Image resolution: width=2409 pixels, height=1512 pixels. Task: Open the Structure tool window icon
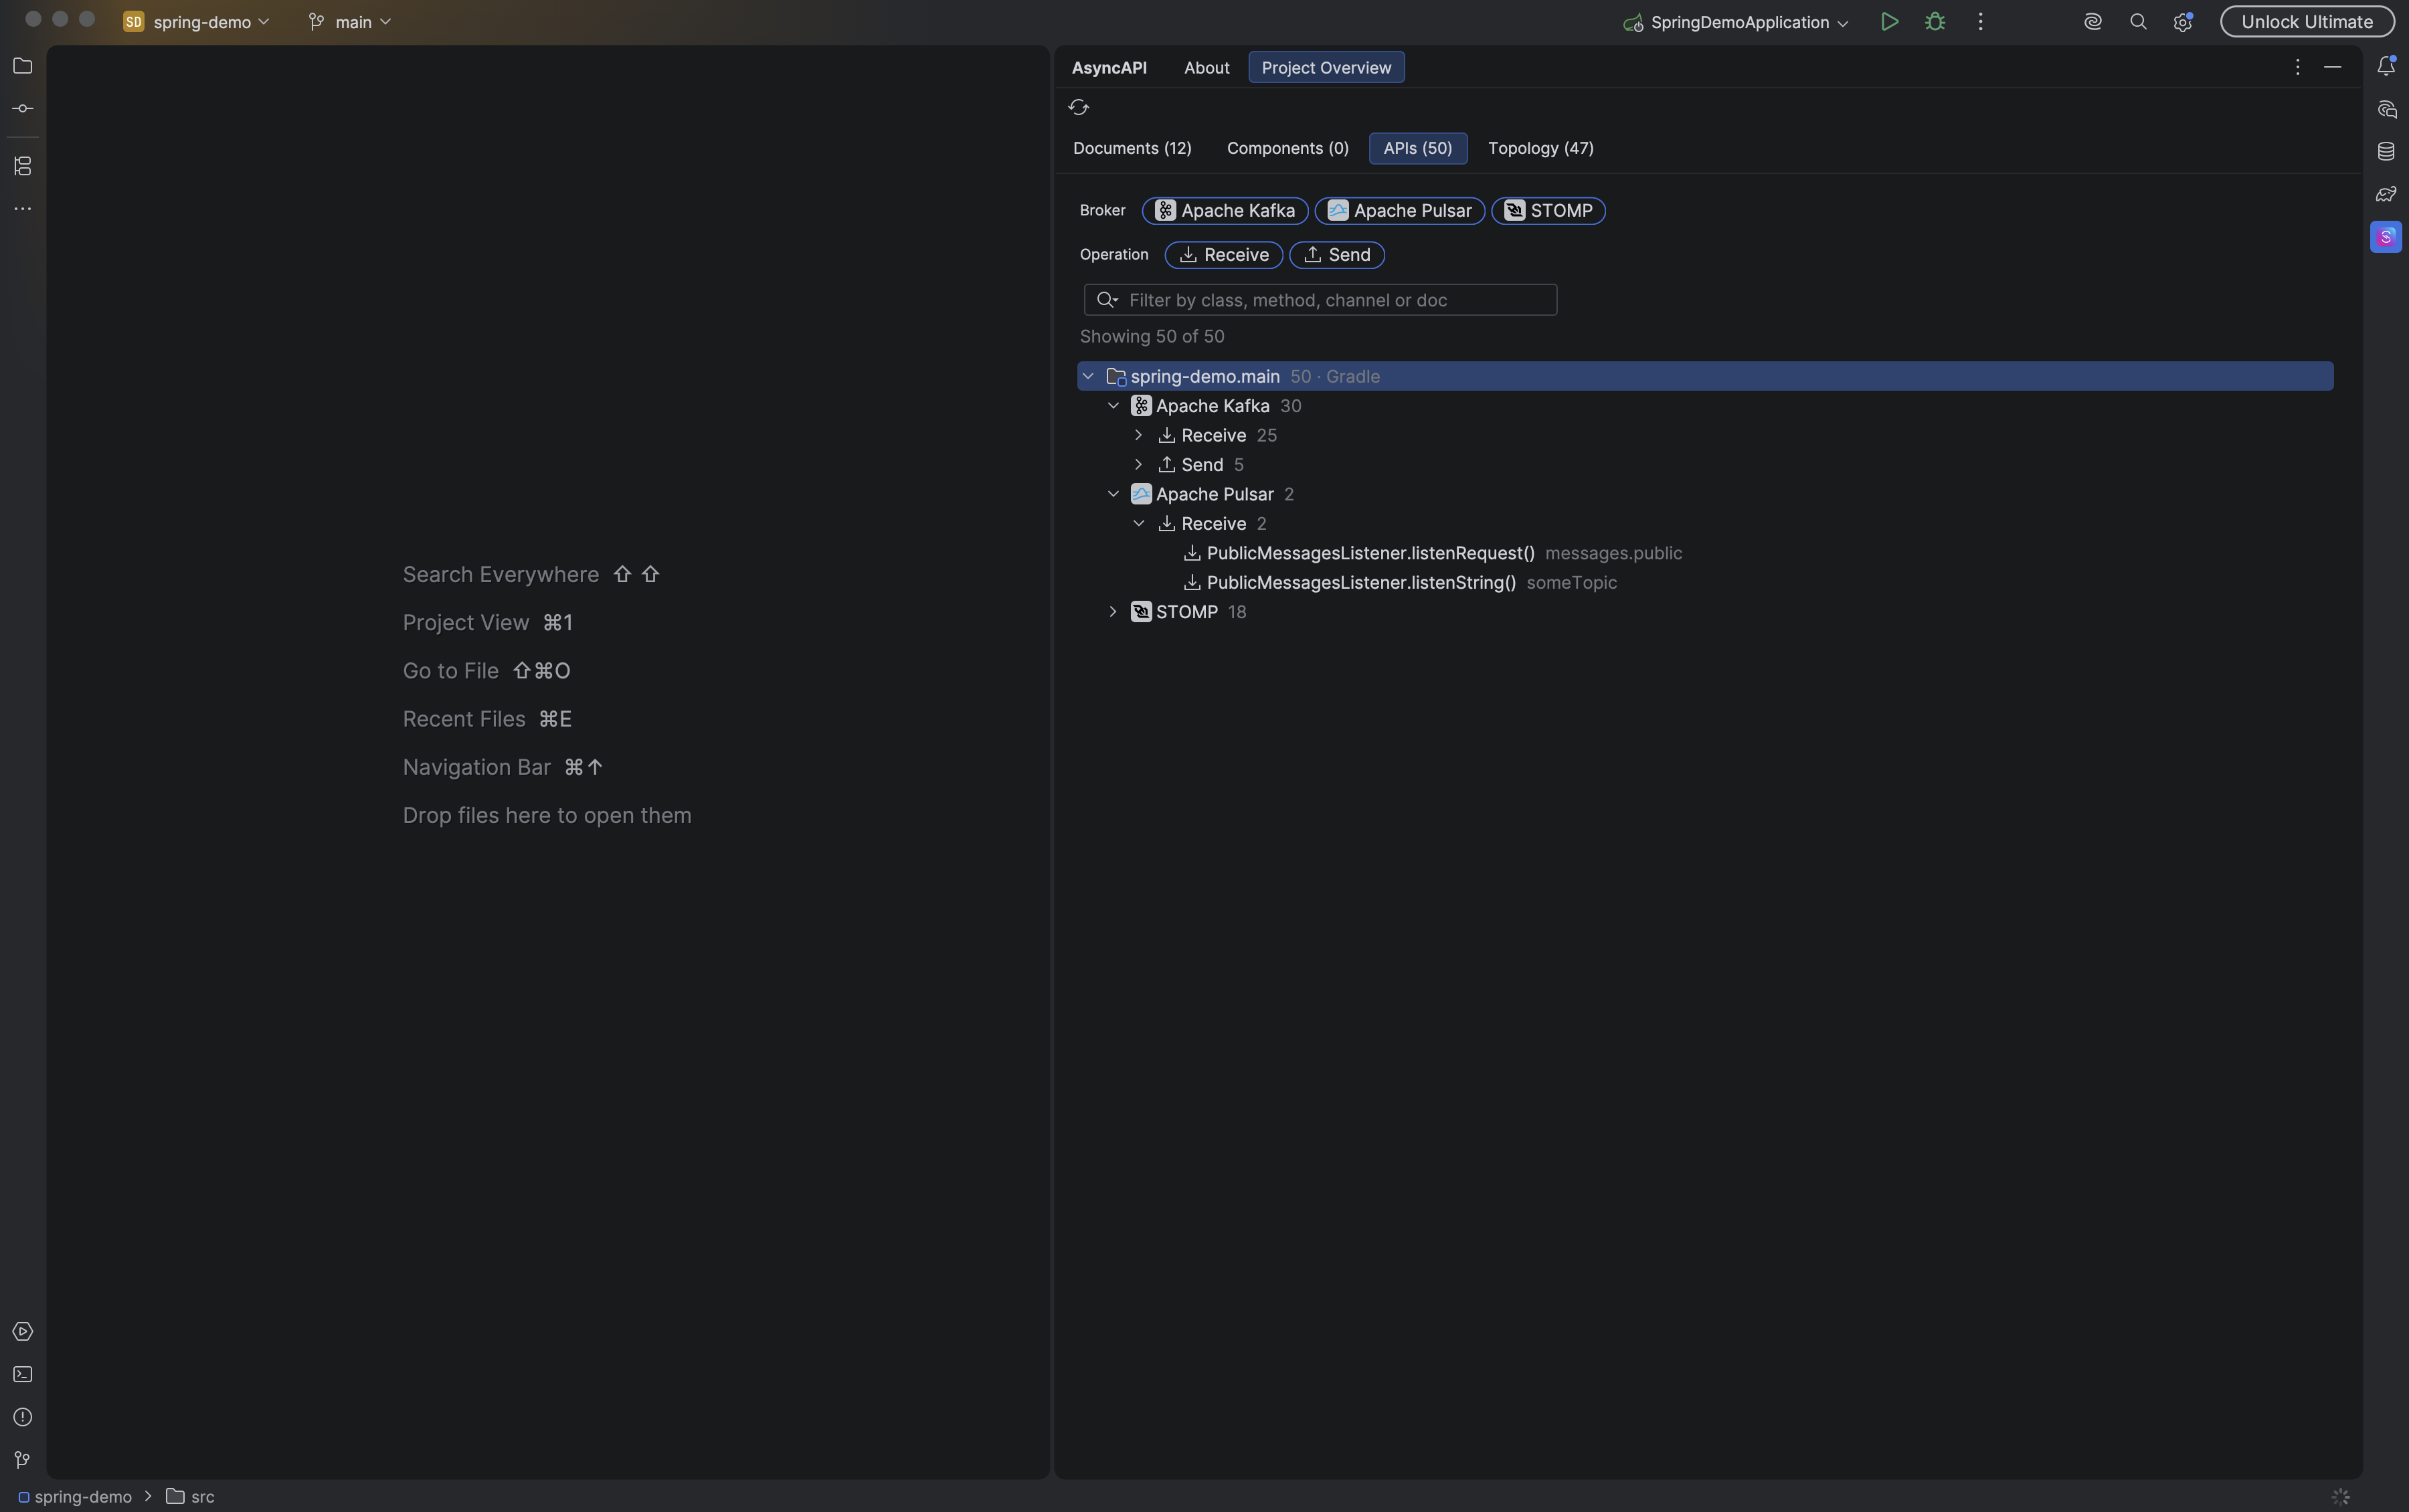22,166
